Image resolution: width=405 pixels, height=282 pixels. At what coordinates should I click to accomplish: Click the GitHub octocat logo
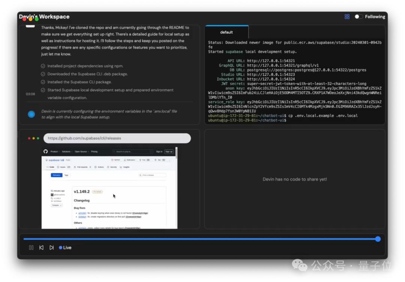coord(46,151)
